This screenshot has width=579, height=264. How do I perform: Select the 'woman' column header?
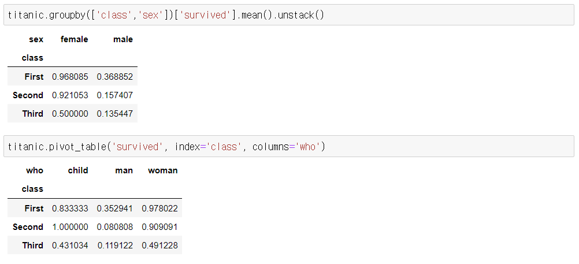(163, 170)
